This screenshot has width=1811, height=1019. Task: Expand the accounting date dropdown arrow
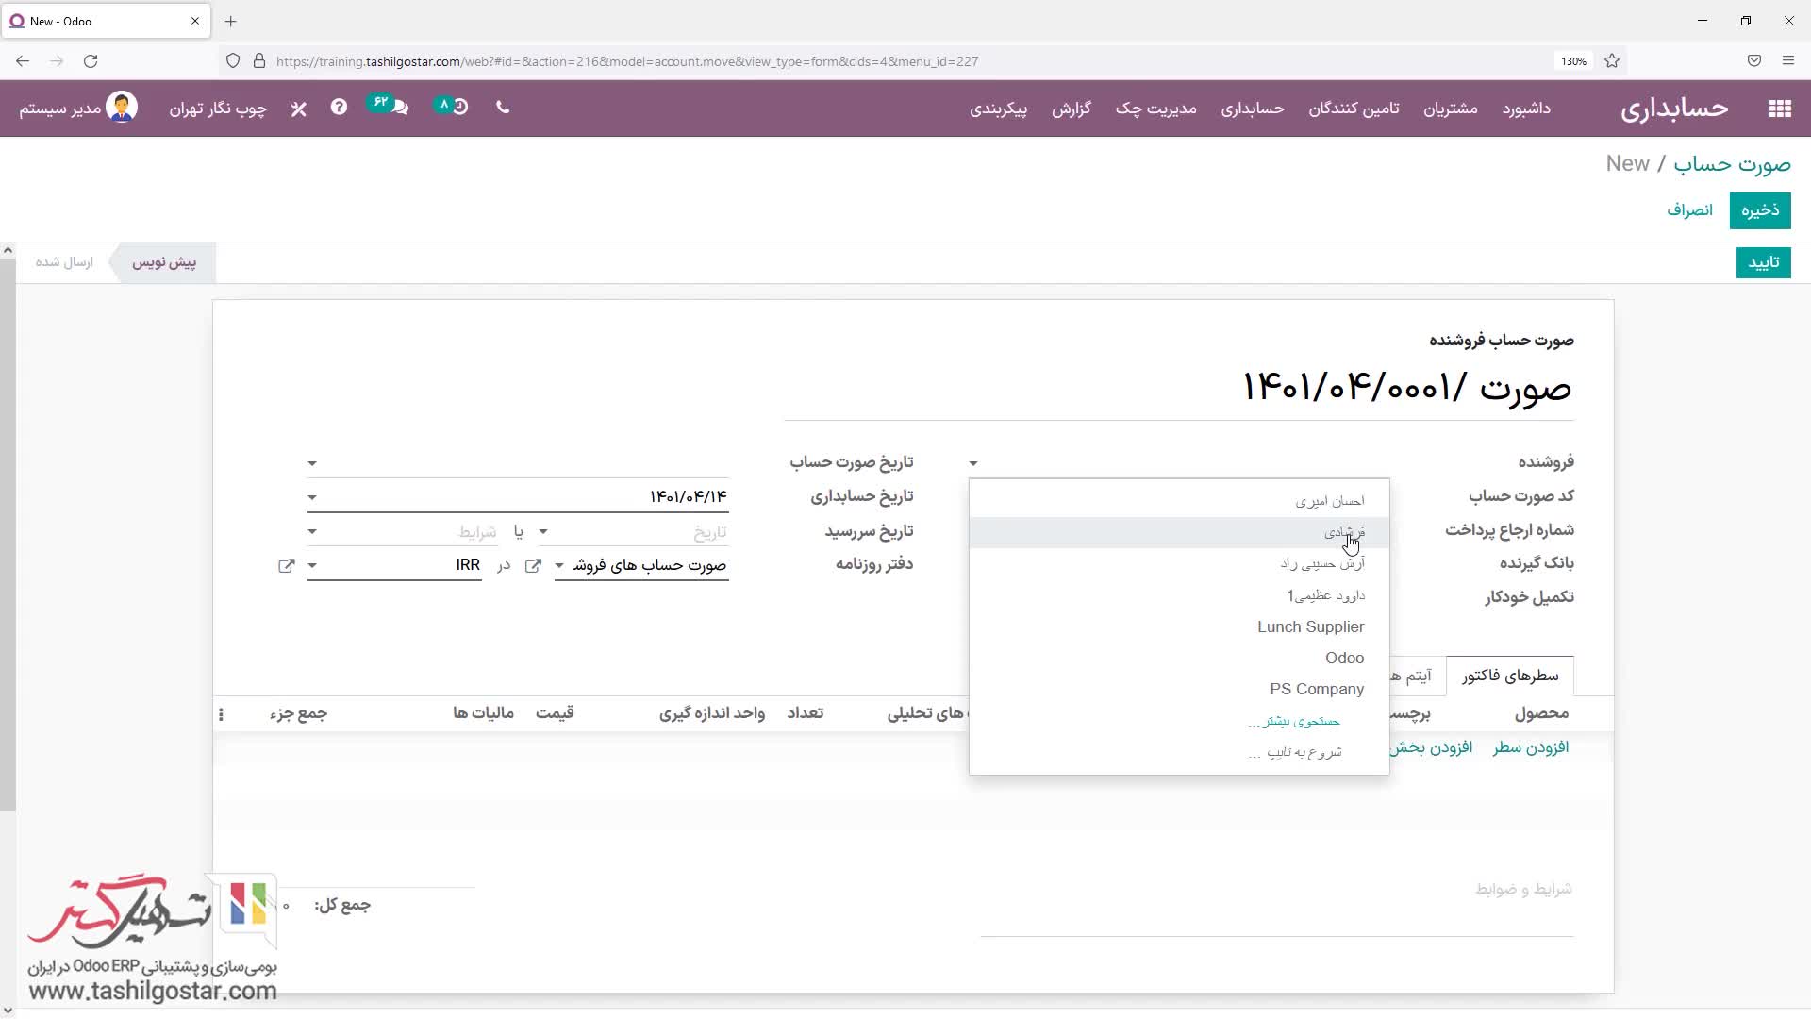point(312,497)
